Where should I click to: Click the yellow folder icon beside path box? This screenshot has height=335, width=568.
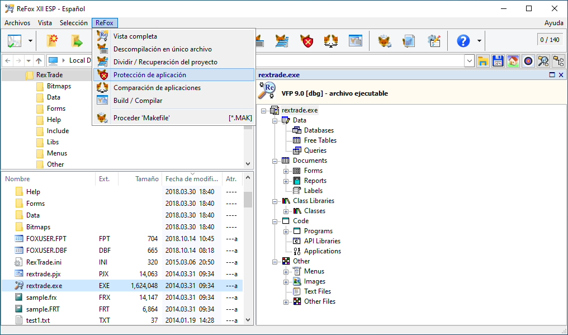483,61
